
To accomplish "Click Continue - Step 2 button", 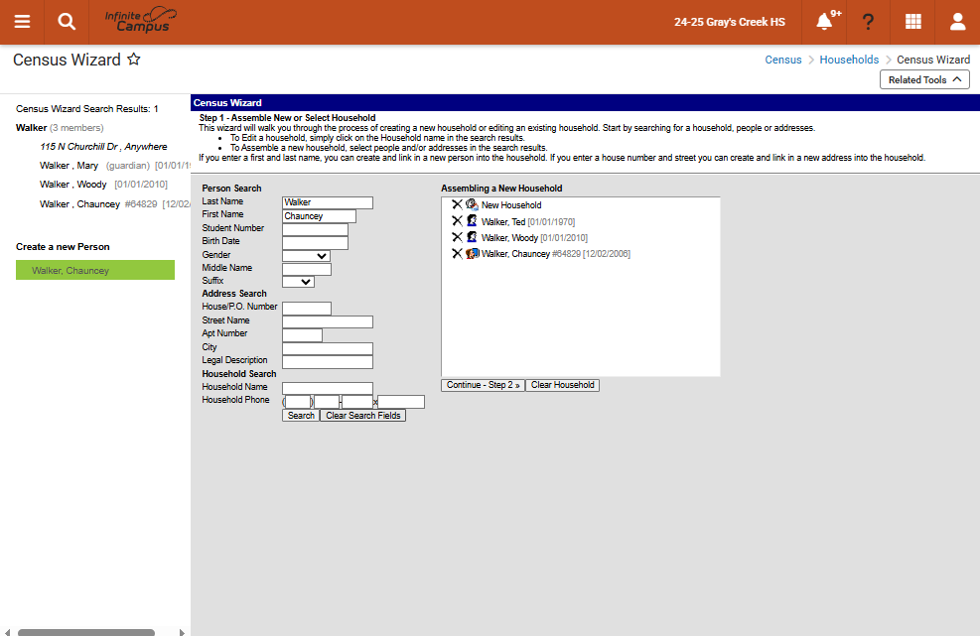I will tap(483, 385).
